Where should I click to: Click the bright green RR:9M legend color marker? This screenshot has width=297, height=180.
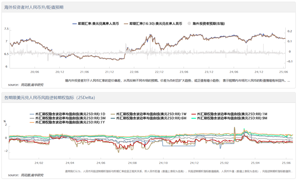pos(194,118)
